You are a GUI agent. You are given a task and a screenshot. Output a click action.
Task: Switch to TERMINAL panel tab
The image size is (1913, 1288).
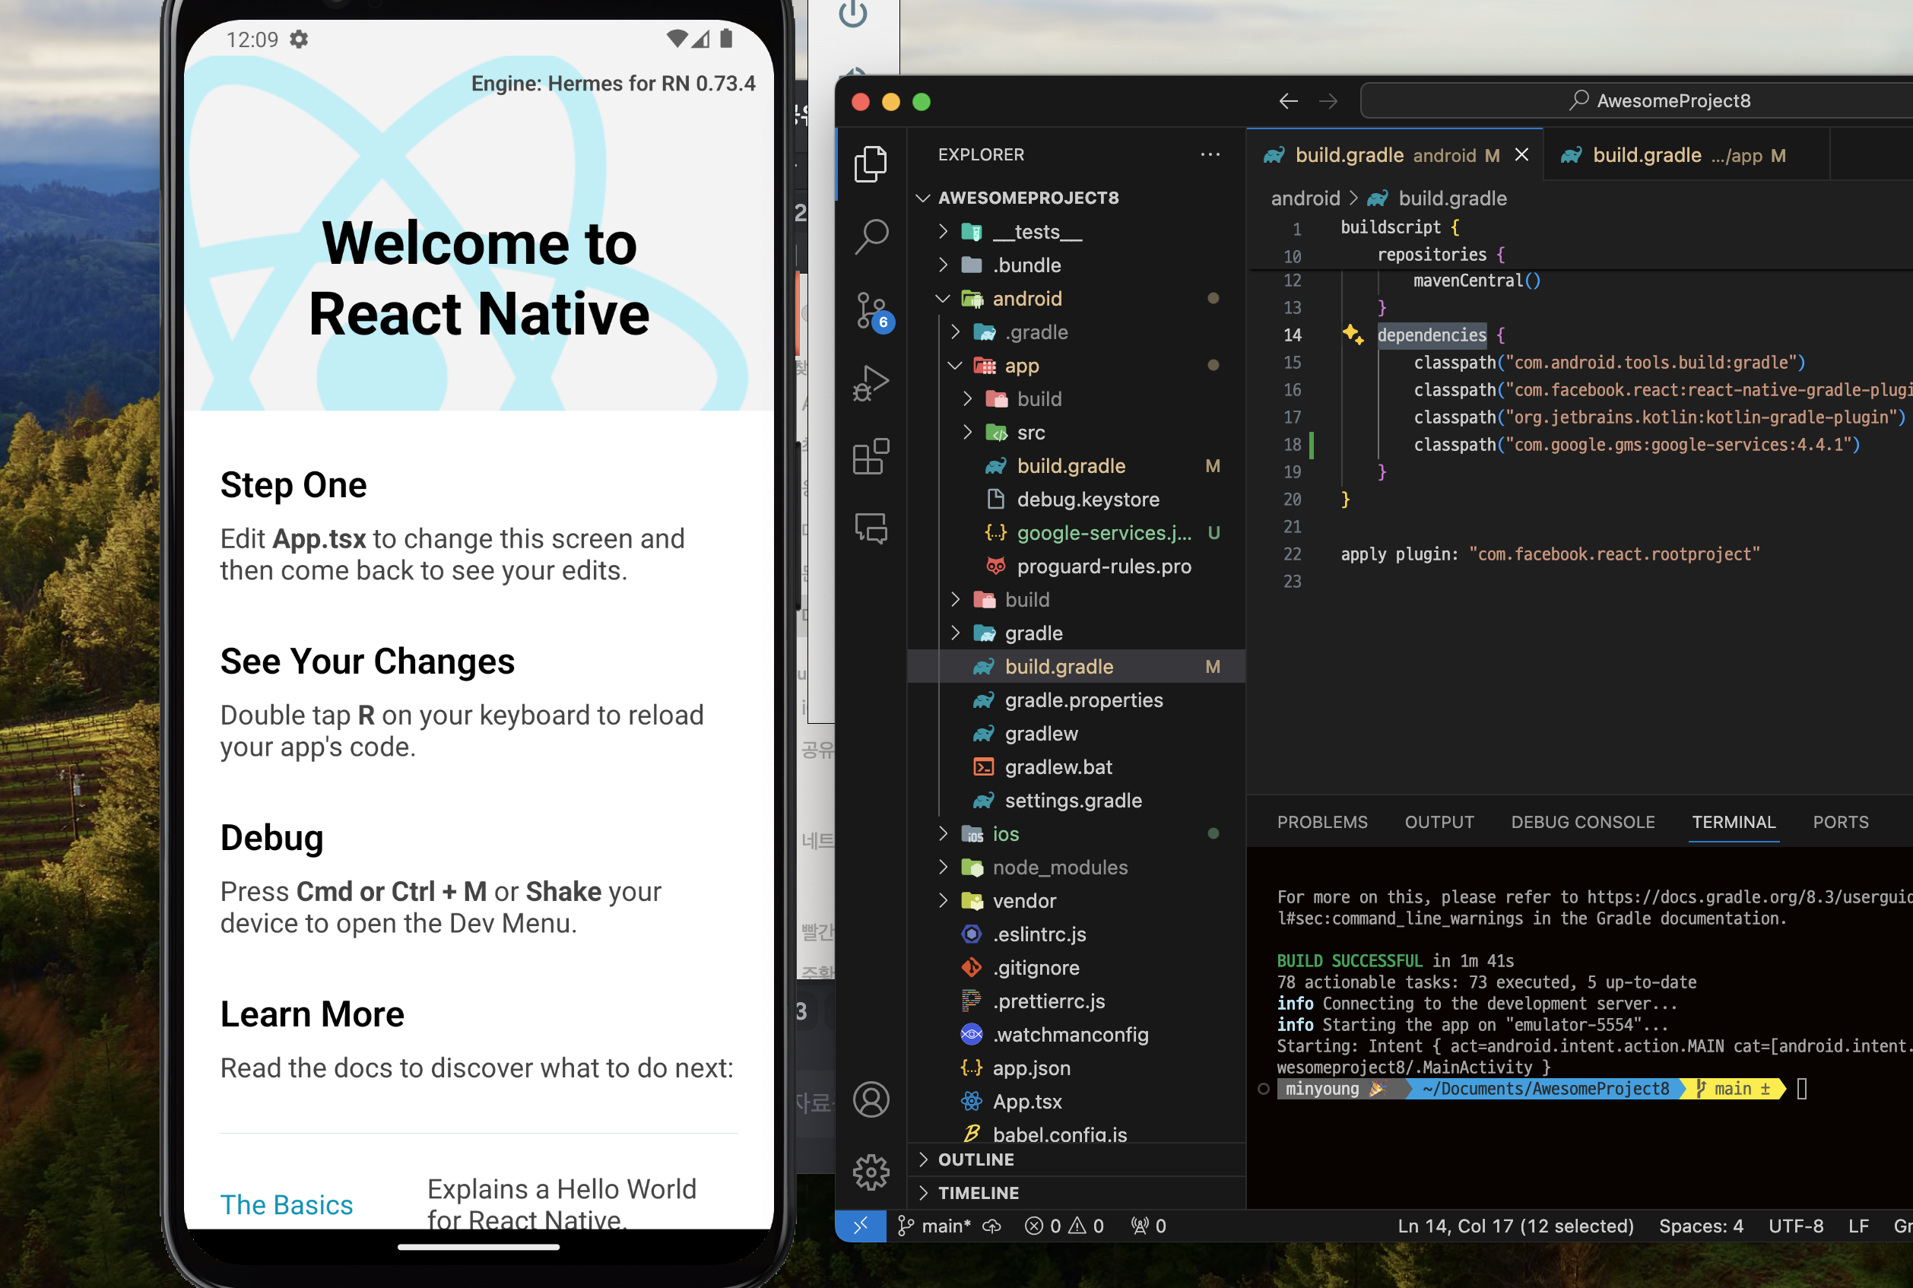1734,821
